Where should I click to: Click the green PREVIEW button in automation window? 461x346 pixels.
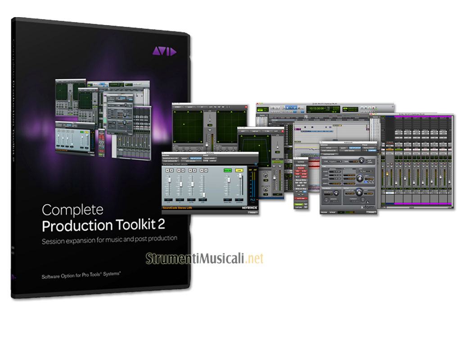coord(298,204)
